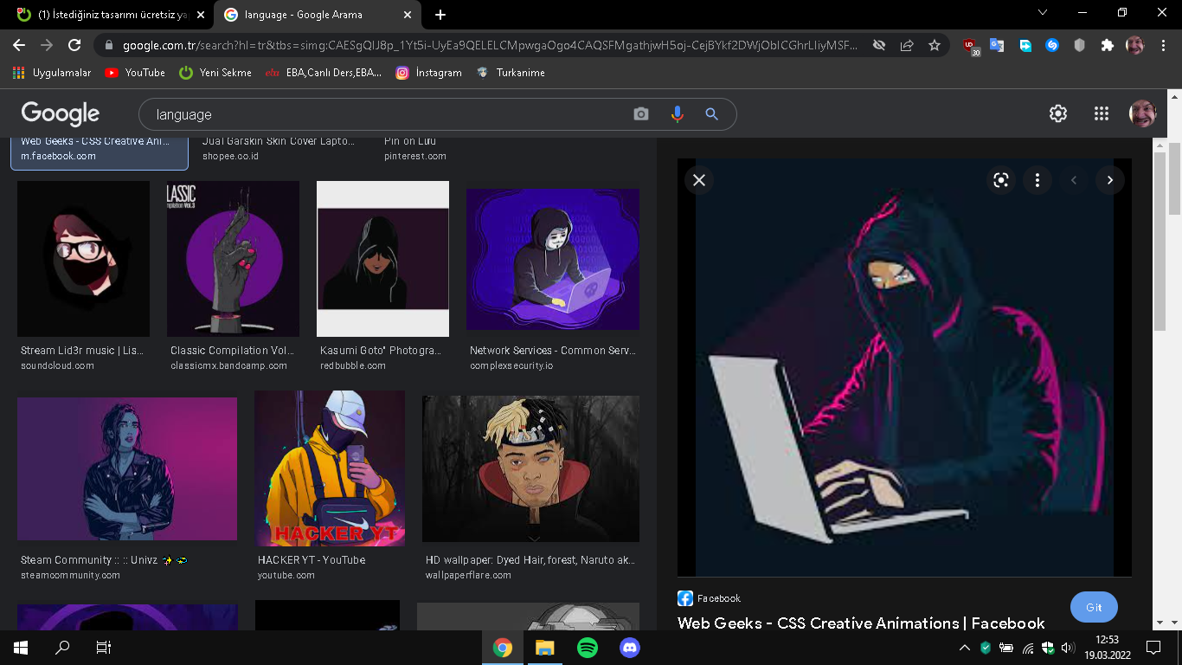
Task: Open Google settings gear
Action: pos(1058,113)
